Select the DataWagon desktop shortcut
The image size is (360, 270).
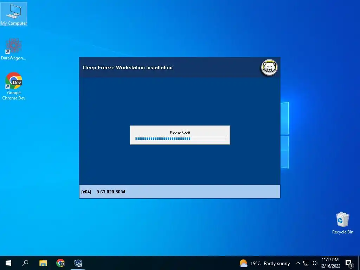tap(14, 49)
